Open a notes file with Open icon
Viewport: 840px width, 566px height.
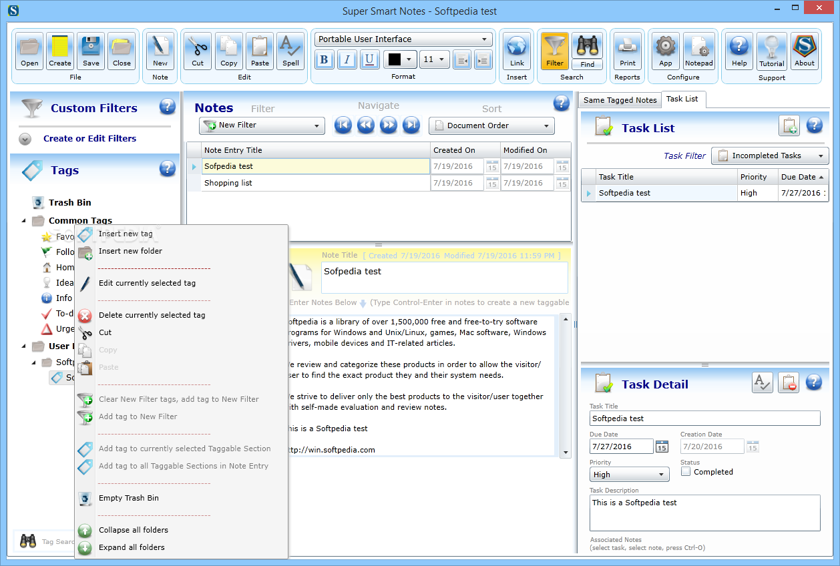pyautogui.click(x=29, y=51)
